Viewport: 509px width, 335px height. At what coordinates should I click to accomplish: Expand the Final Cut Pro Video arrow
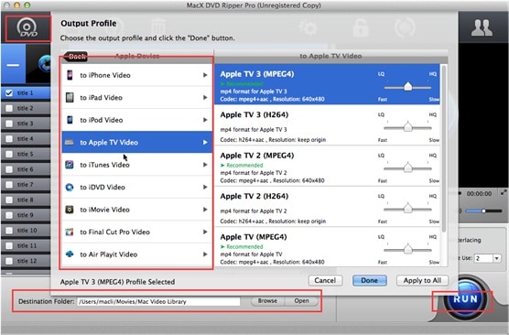pos(205,232)
